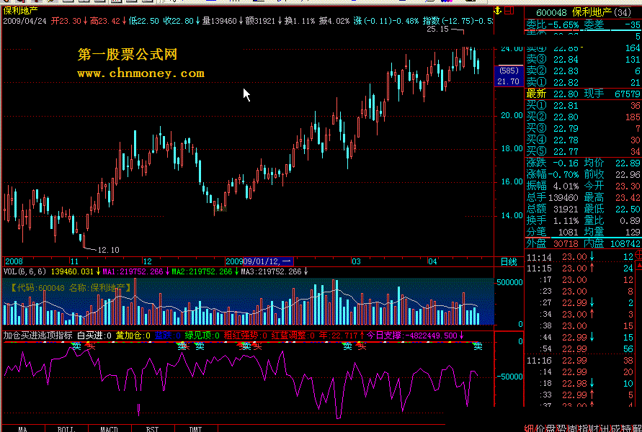Click the 买④ 22.78 buy order row
The image size is (642, 432).
pos(584,140)
